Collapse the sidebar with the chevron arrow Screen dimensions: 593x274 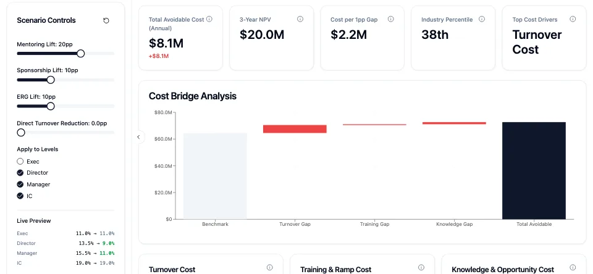(138, 137)
